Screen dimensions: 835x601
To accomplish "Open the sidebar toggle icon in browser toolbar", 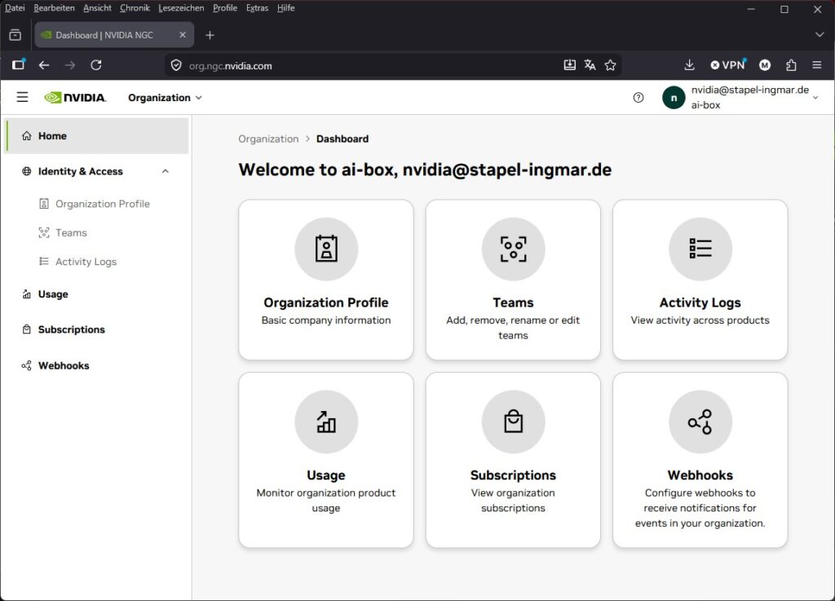I will point(19,64).
